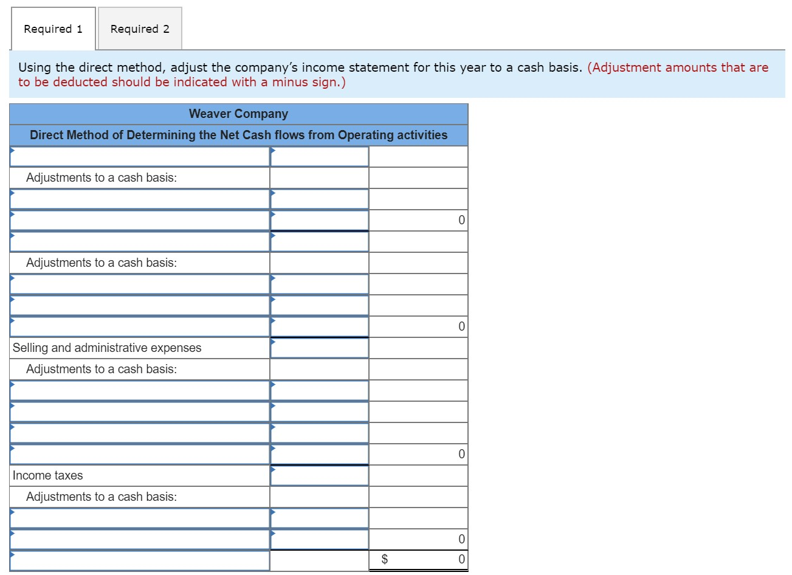
Task: Click the Selling and administrative expenses label
Action: click(x=107, y=348)
